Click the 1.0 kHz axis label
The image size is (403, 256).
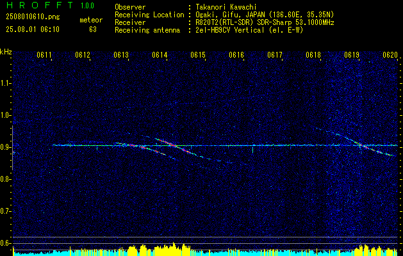(5, 115)
